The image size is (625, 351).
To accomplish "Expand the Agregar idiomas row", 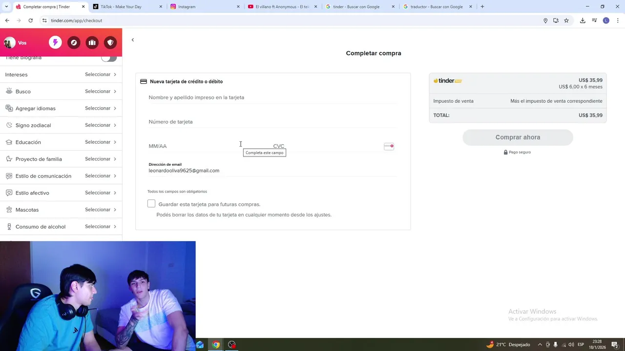I will (61, 108).
